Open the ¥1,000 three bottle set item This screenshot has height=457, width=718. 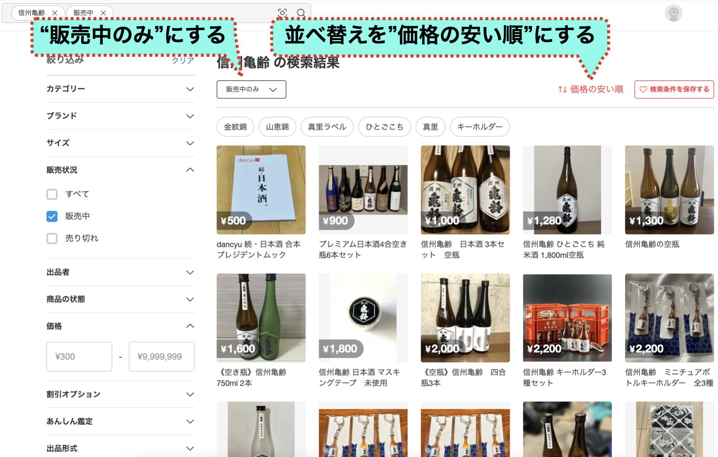click(x=465, y=190)
